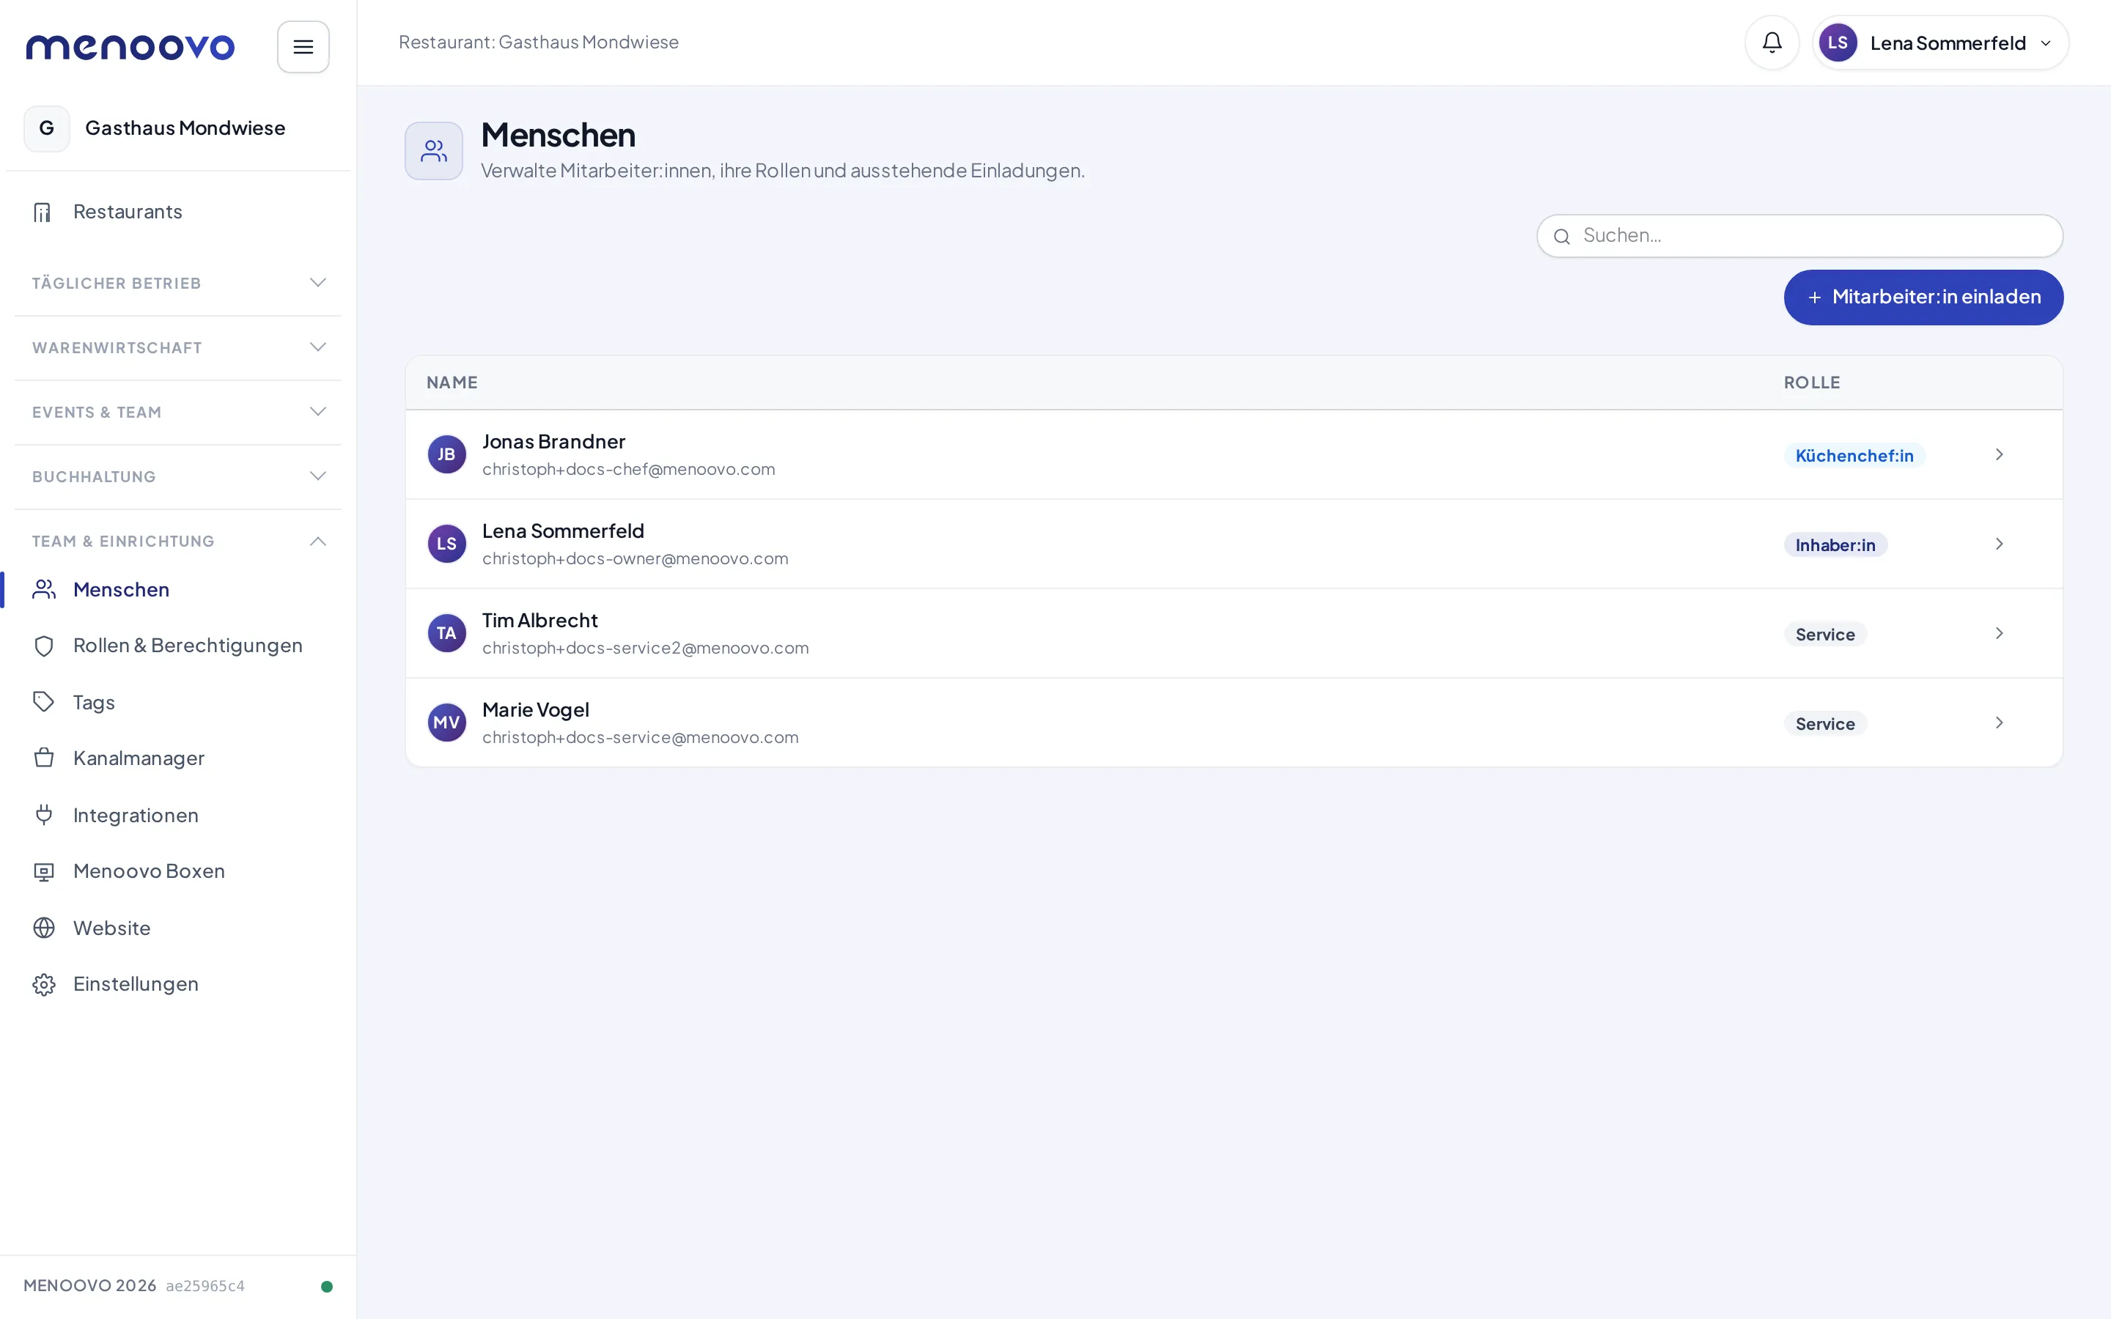Click the Website globe icon

(x=44, y=927)
